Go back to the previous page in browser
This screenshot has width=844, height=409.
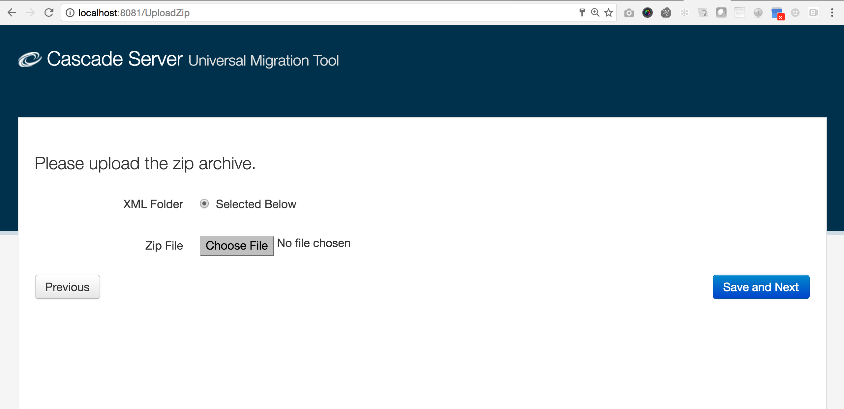(x=12, y=13)
